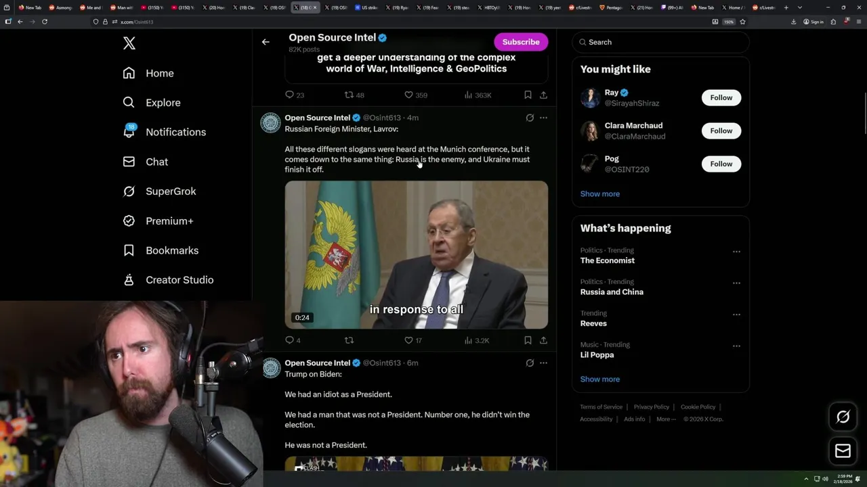Open more options for Reeves trend

(x=736, y=315)
